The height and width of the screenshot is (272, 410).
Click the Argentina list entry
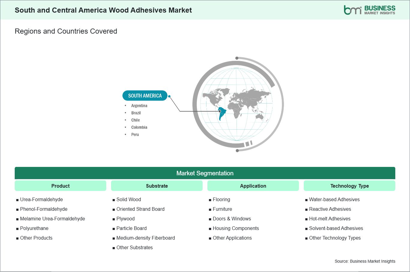click(x=139, y=106)
